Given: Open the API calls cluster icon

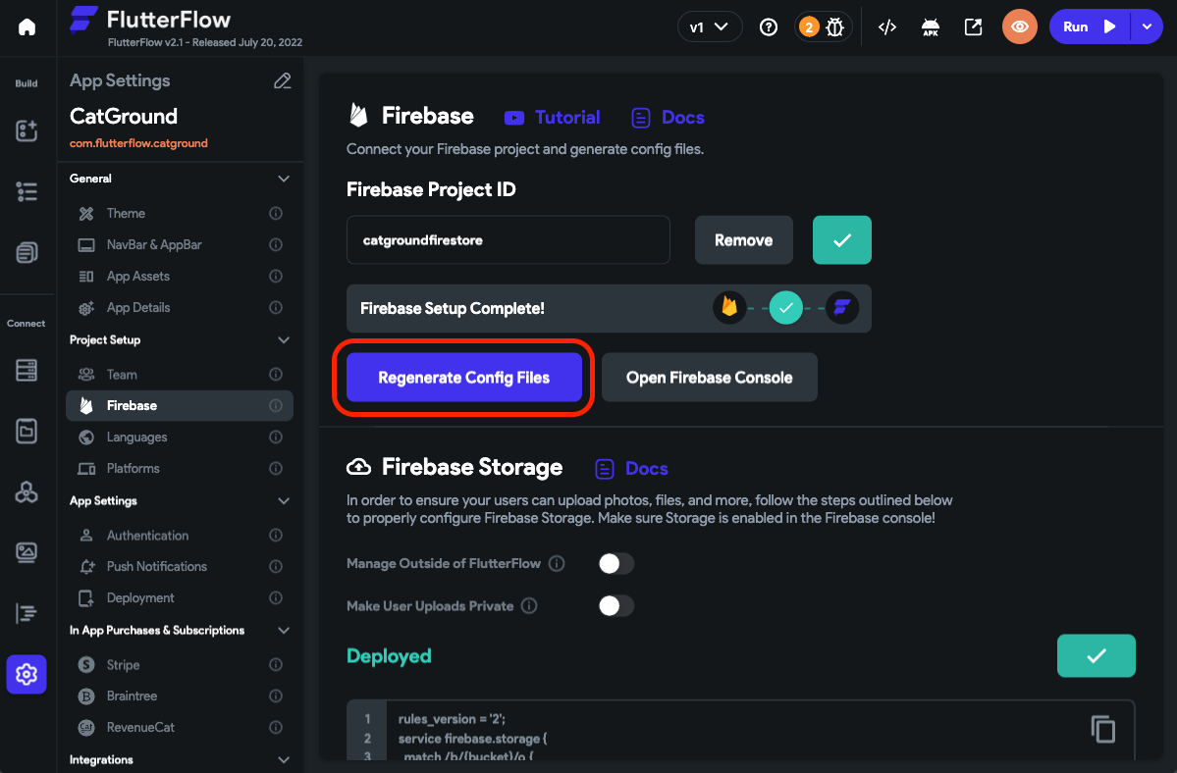Looking at the screenshot, I should (27, 491).
